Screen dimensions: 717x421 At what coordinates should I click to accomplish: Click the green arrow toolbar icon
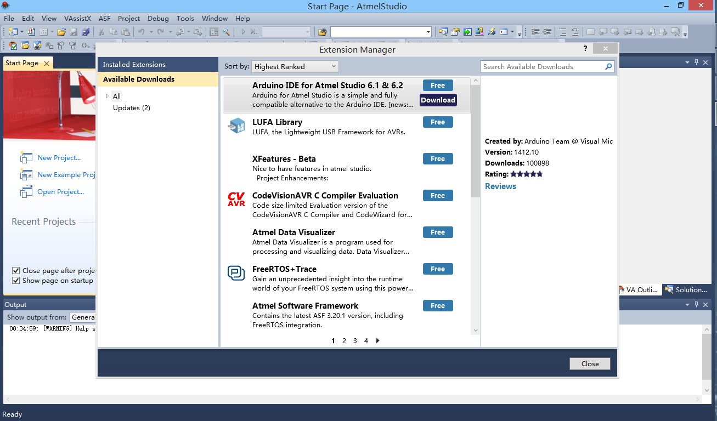[467, 32]
